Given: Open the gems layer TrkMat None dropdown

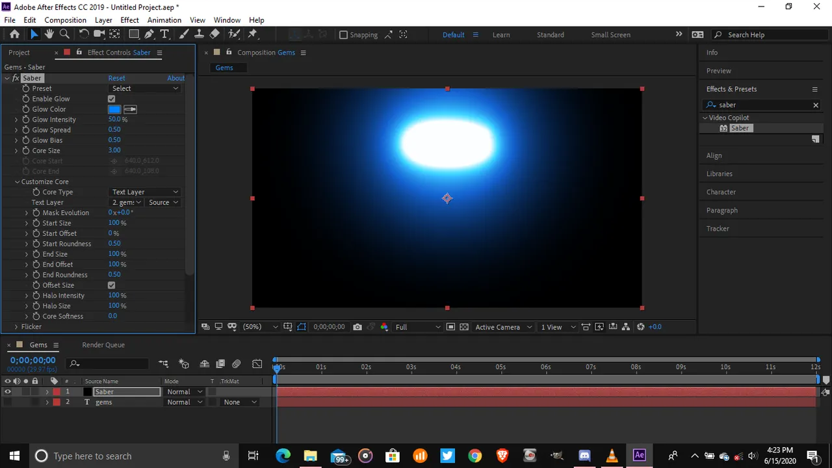Looking at the screenshot, I should (x=240, y=402).
